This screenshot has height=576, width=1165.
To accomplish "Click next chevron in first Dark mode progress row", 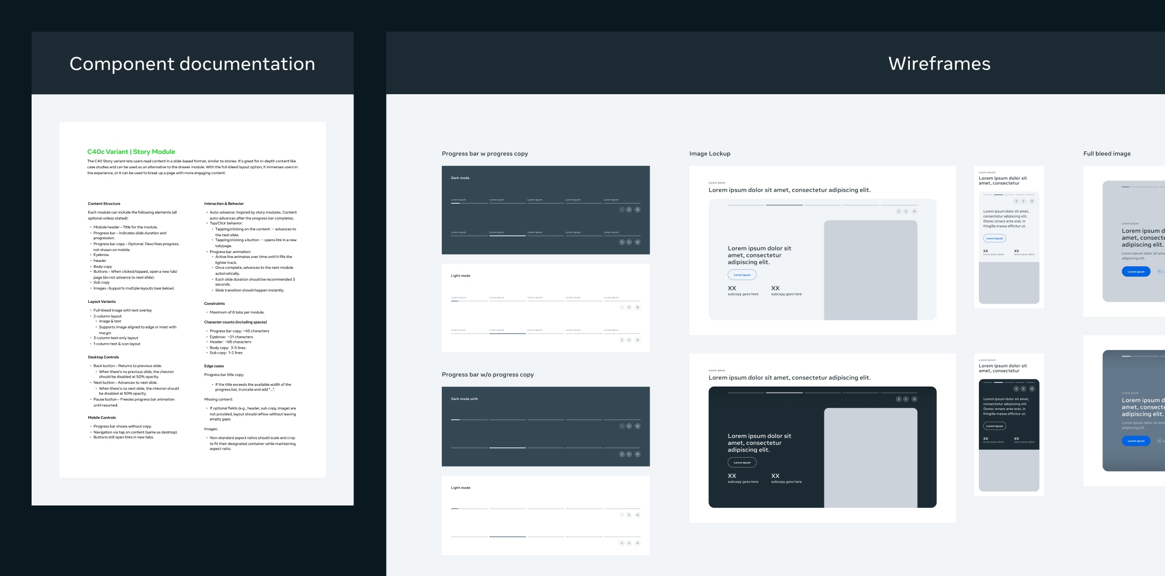I will tap(629, 210).
